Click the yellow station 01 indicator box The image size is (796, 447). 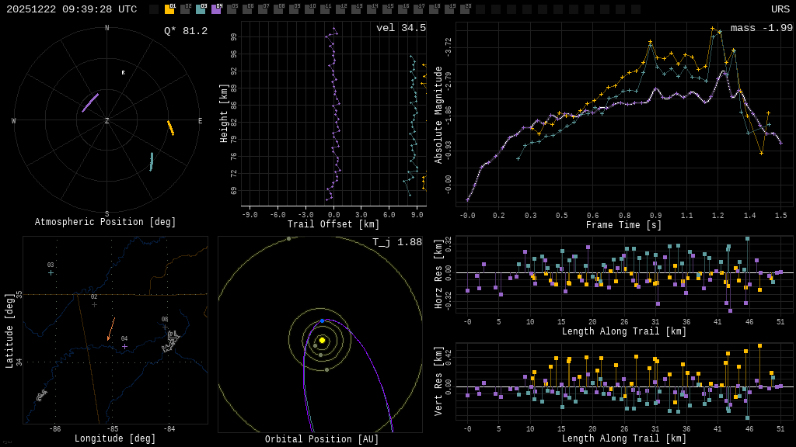point(169,9)
